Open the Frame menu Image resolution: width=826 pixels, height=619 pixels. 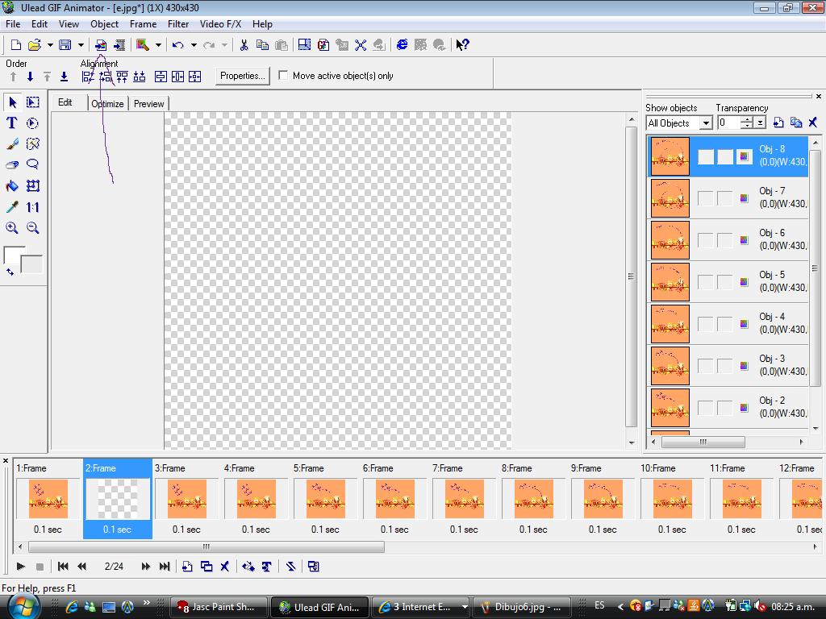(x=144, y=24)
